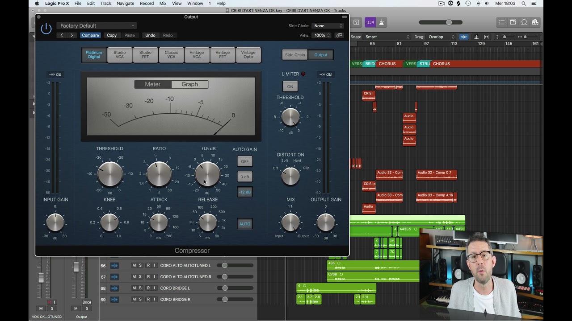Open the Mix menu
572x321 pixels.
point(163,4)
